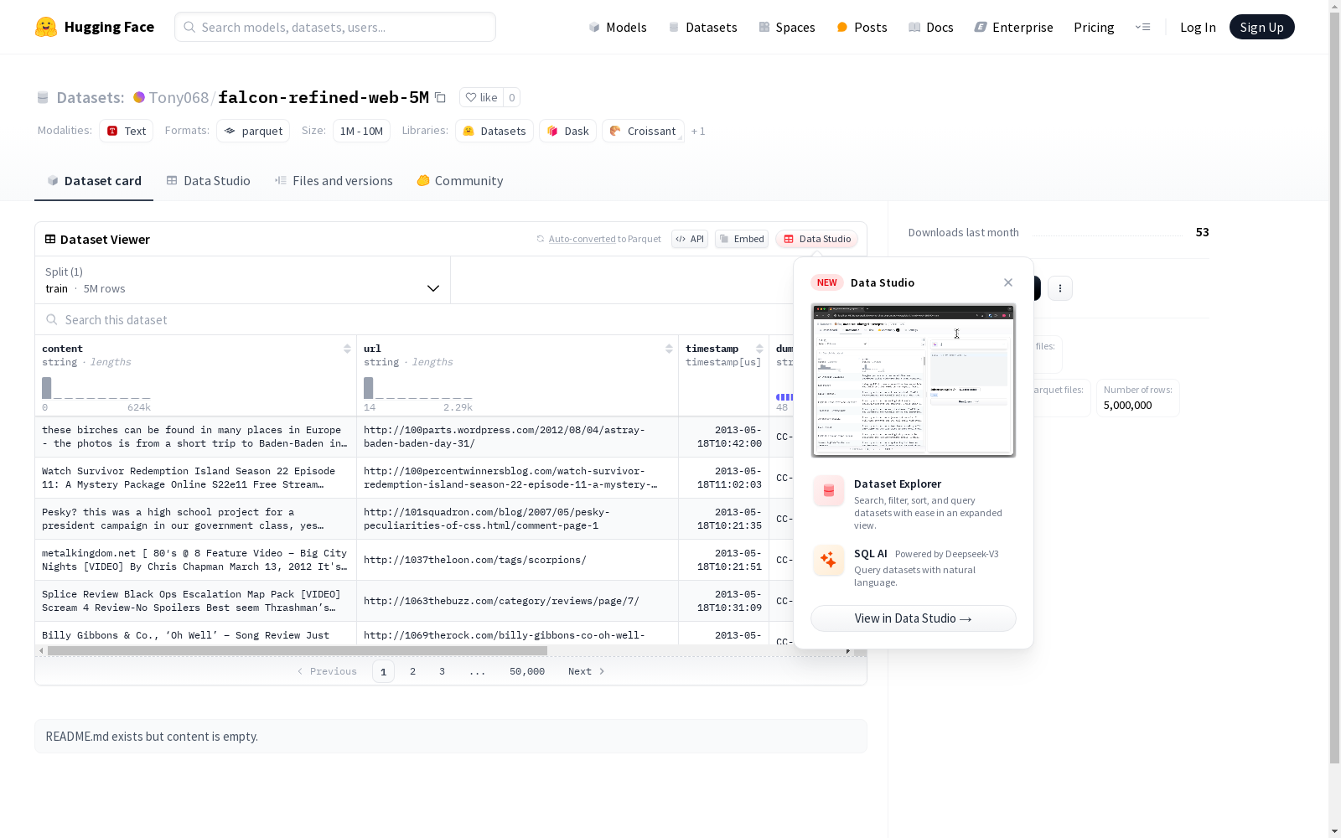Sort the content column
1341x838 pixels.
347,349
